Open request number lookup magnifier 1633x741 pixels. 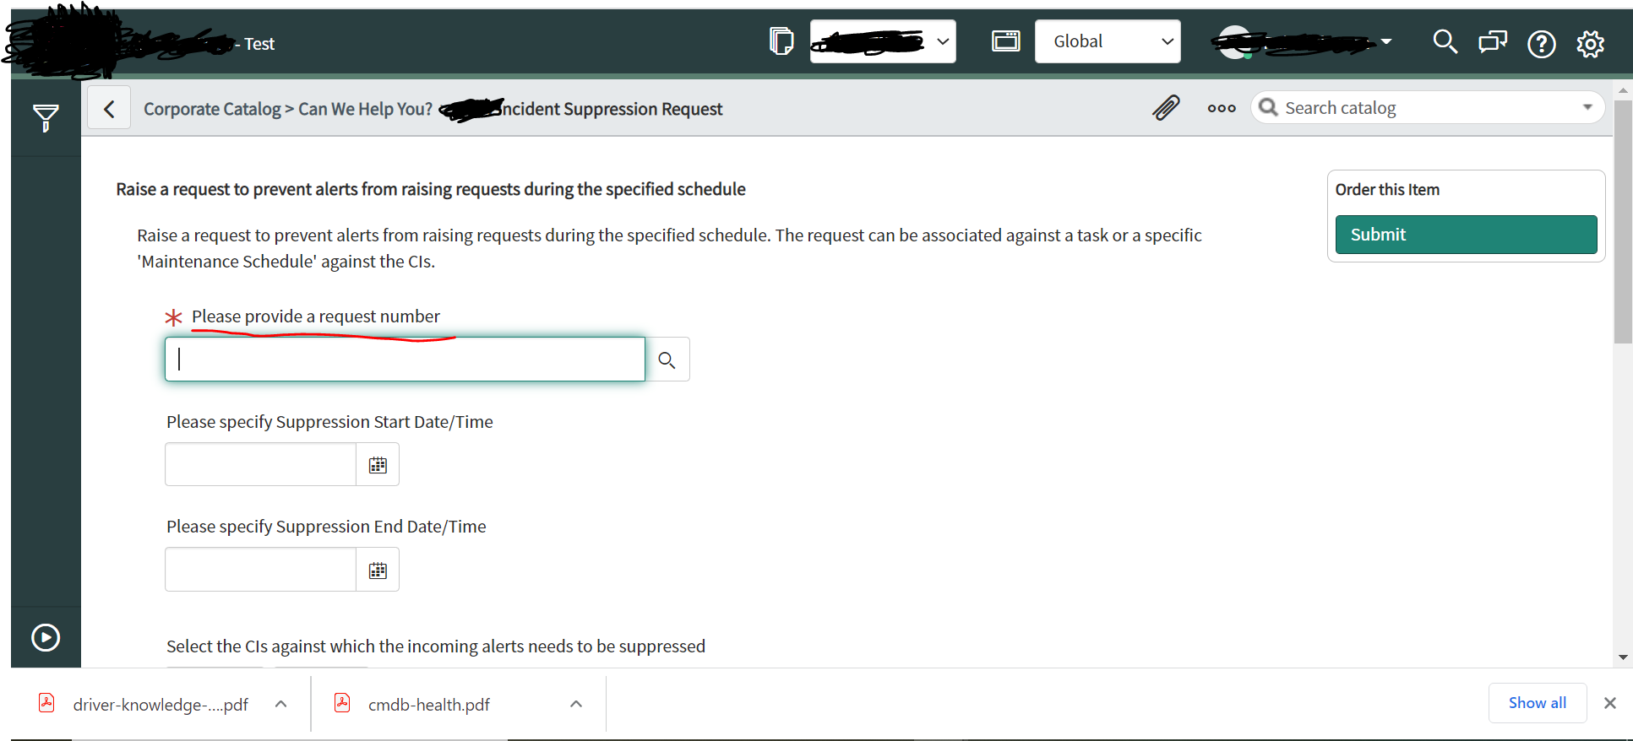tap(667, 360)
